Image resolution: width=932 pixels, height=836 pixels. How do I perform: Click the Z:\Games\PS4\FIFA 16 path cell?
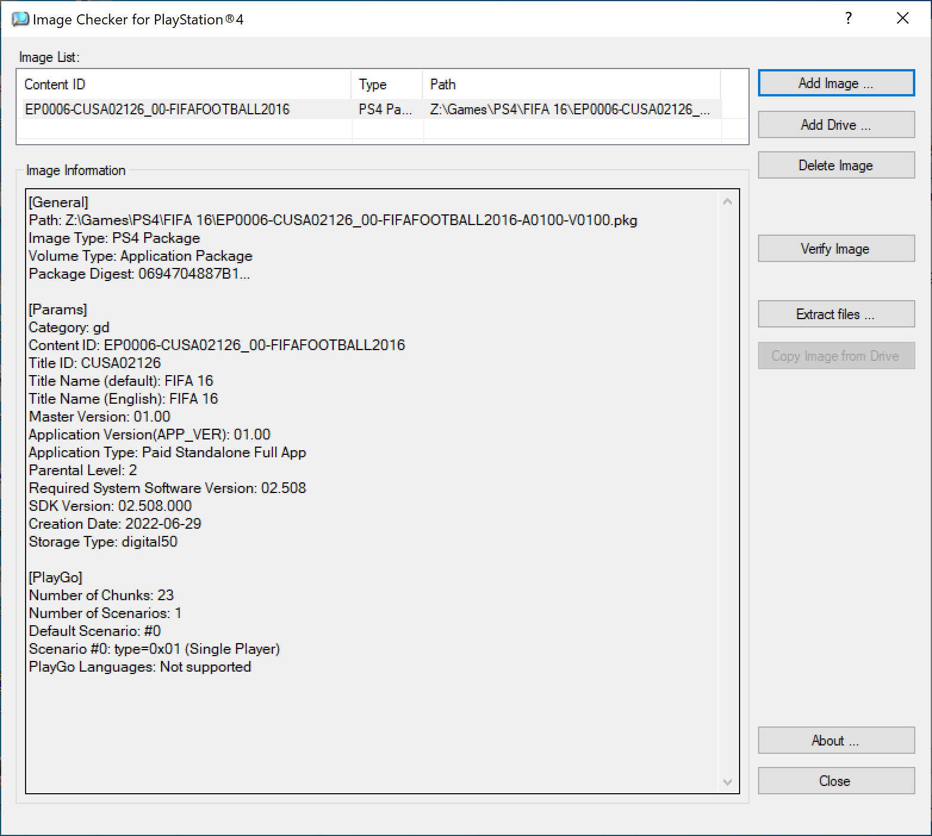(570, 109)
